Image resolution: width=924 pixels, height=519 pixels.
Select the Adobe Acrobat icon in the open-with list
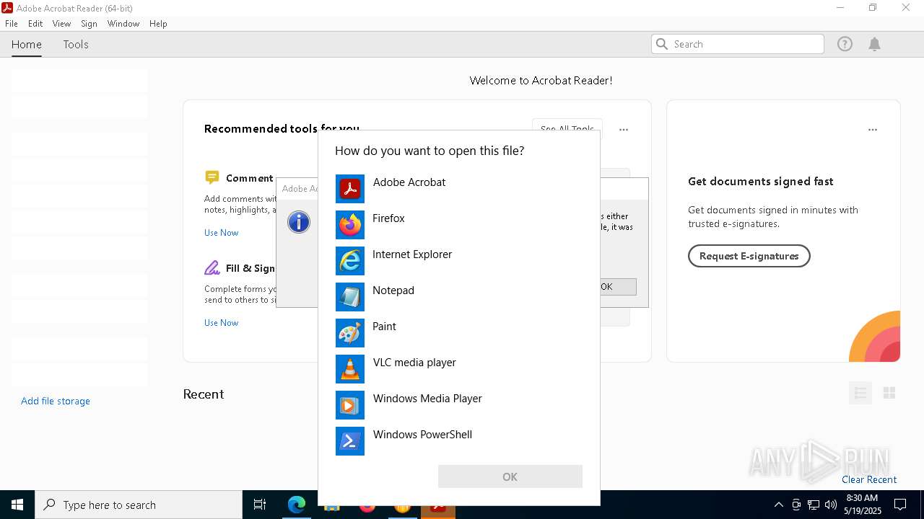(x=350, y=189)
